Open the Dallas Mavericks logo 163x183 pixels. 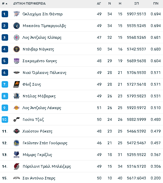tap(17, 96)
